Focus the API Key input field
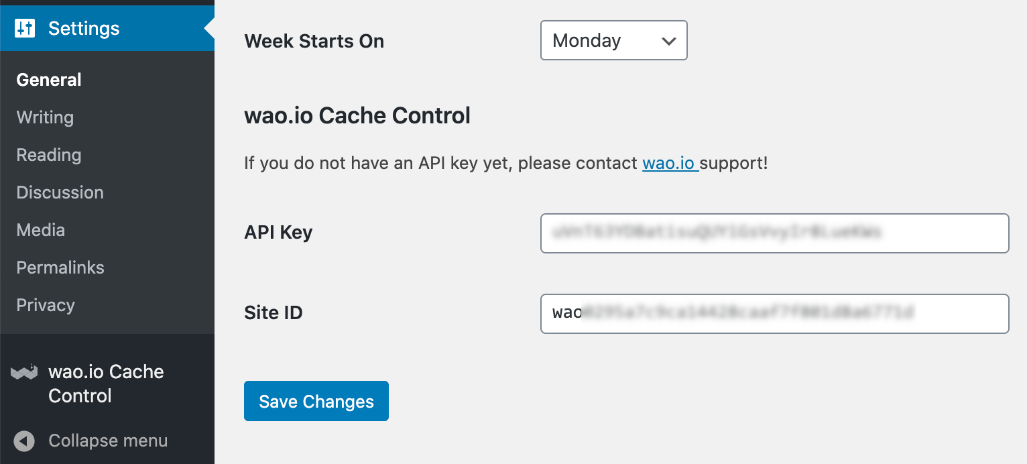1027x464 pixels. point(774,233)
